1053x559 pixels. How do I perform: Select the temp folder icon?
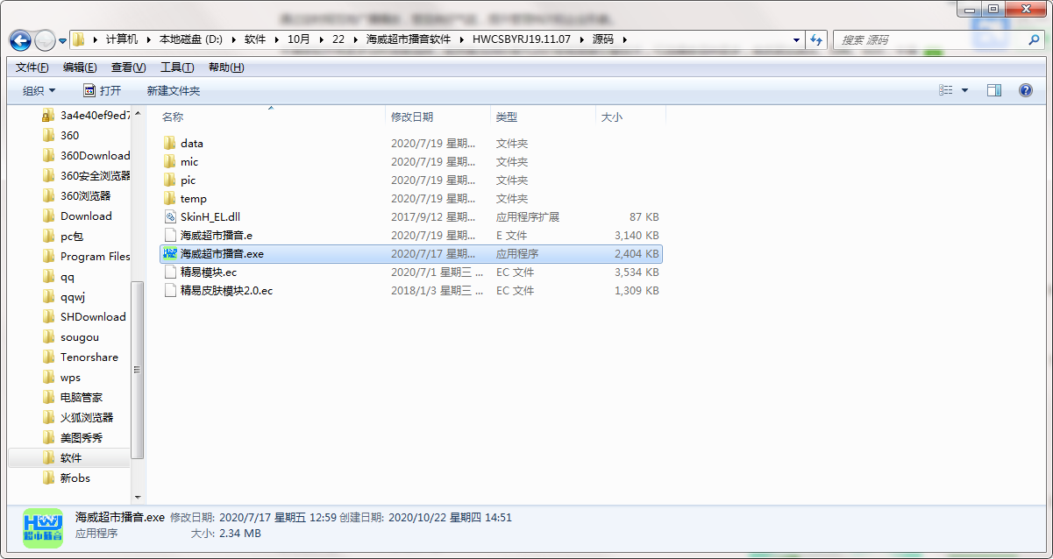point(170,198)
